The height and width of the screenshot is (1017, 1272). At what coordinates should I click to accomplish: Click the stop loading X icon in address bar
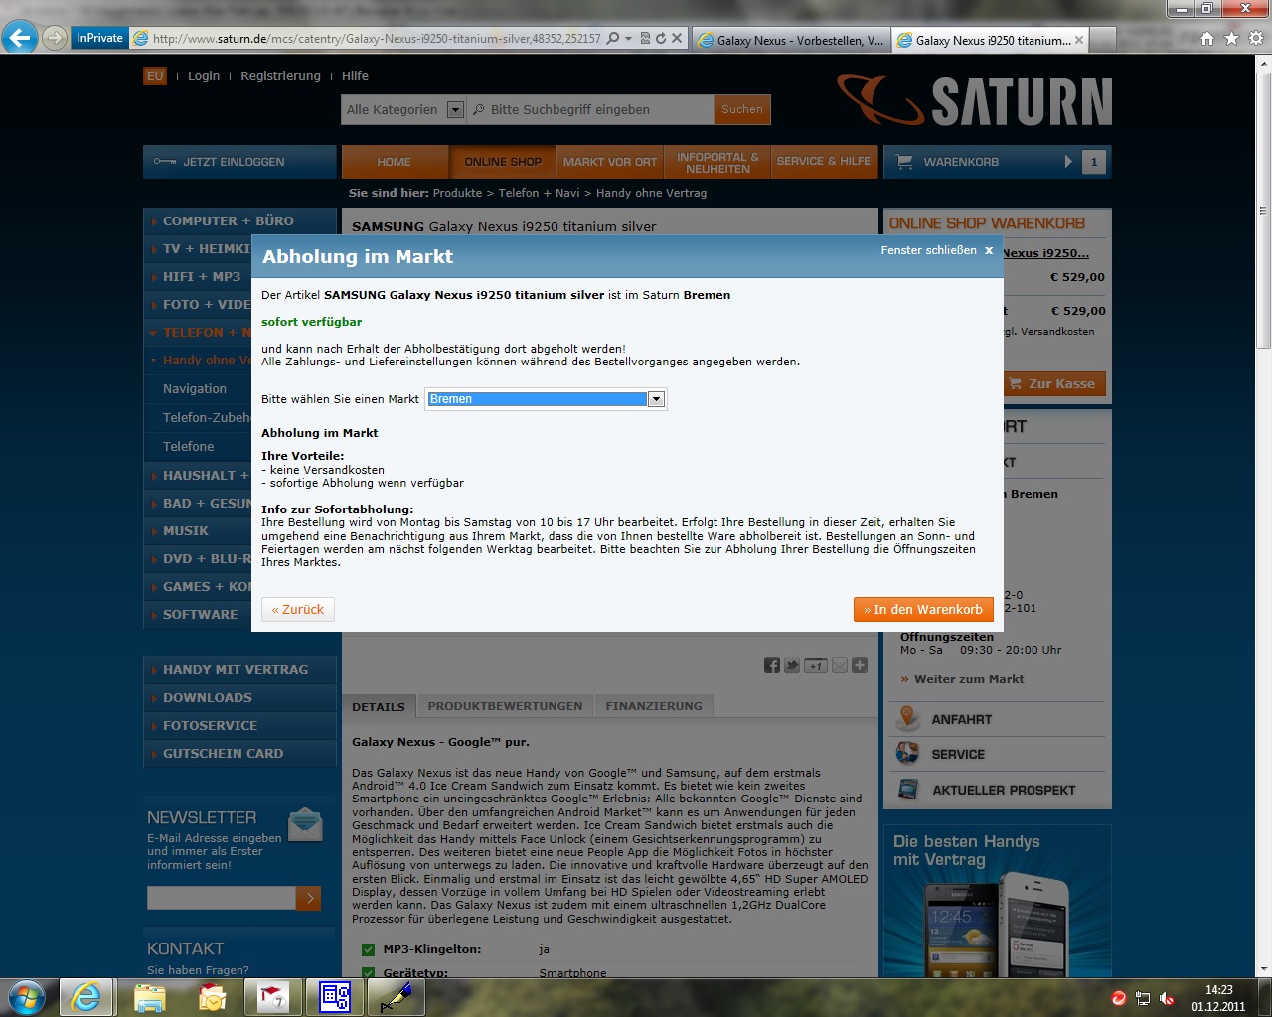(677, 38)
